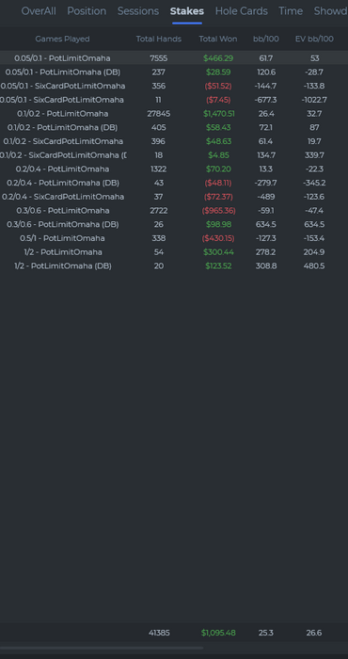This screenshot has height=659, width=348.
Task: Click the ($965.36) loss value
Action: coord(218,211)
